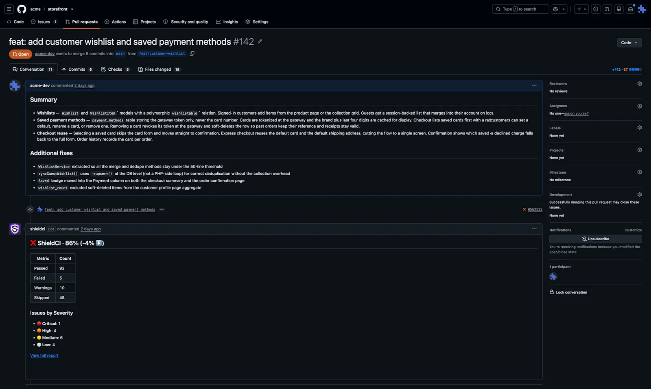
Task: Copy the branch name feat/customer-wishlist
Action: pos(192,54)
